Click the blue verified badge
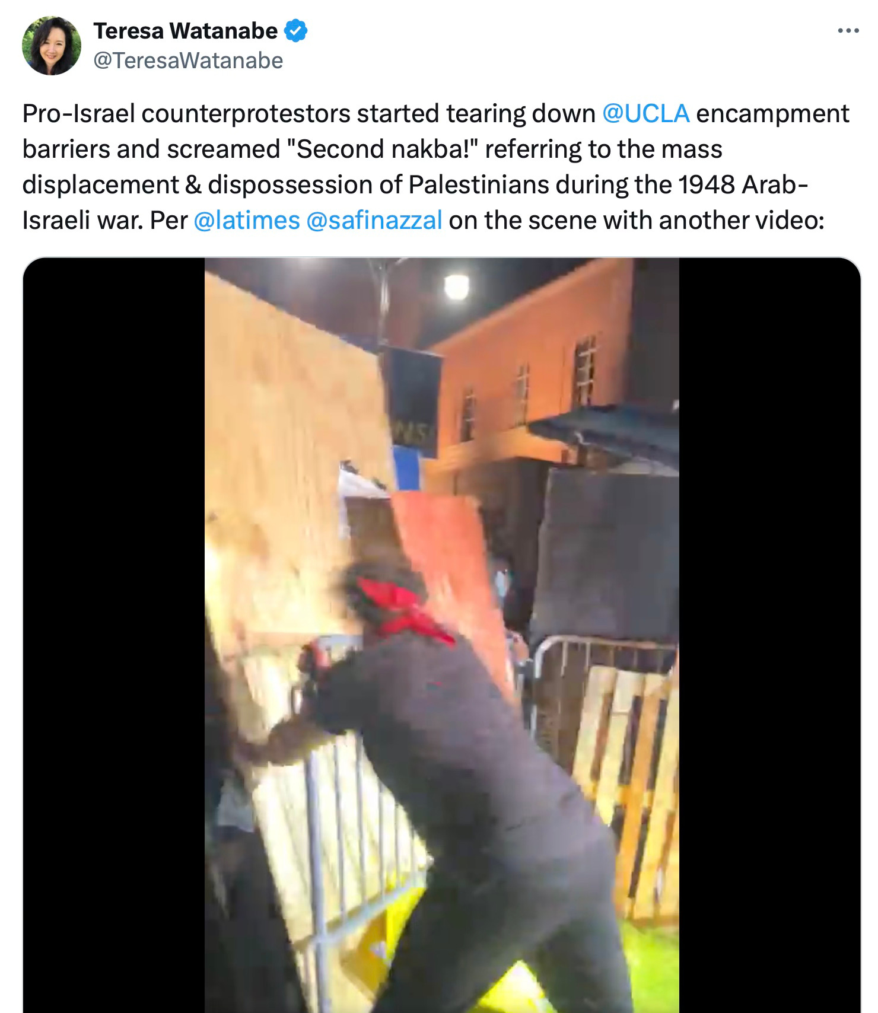 [296, 31]
